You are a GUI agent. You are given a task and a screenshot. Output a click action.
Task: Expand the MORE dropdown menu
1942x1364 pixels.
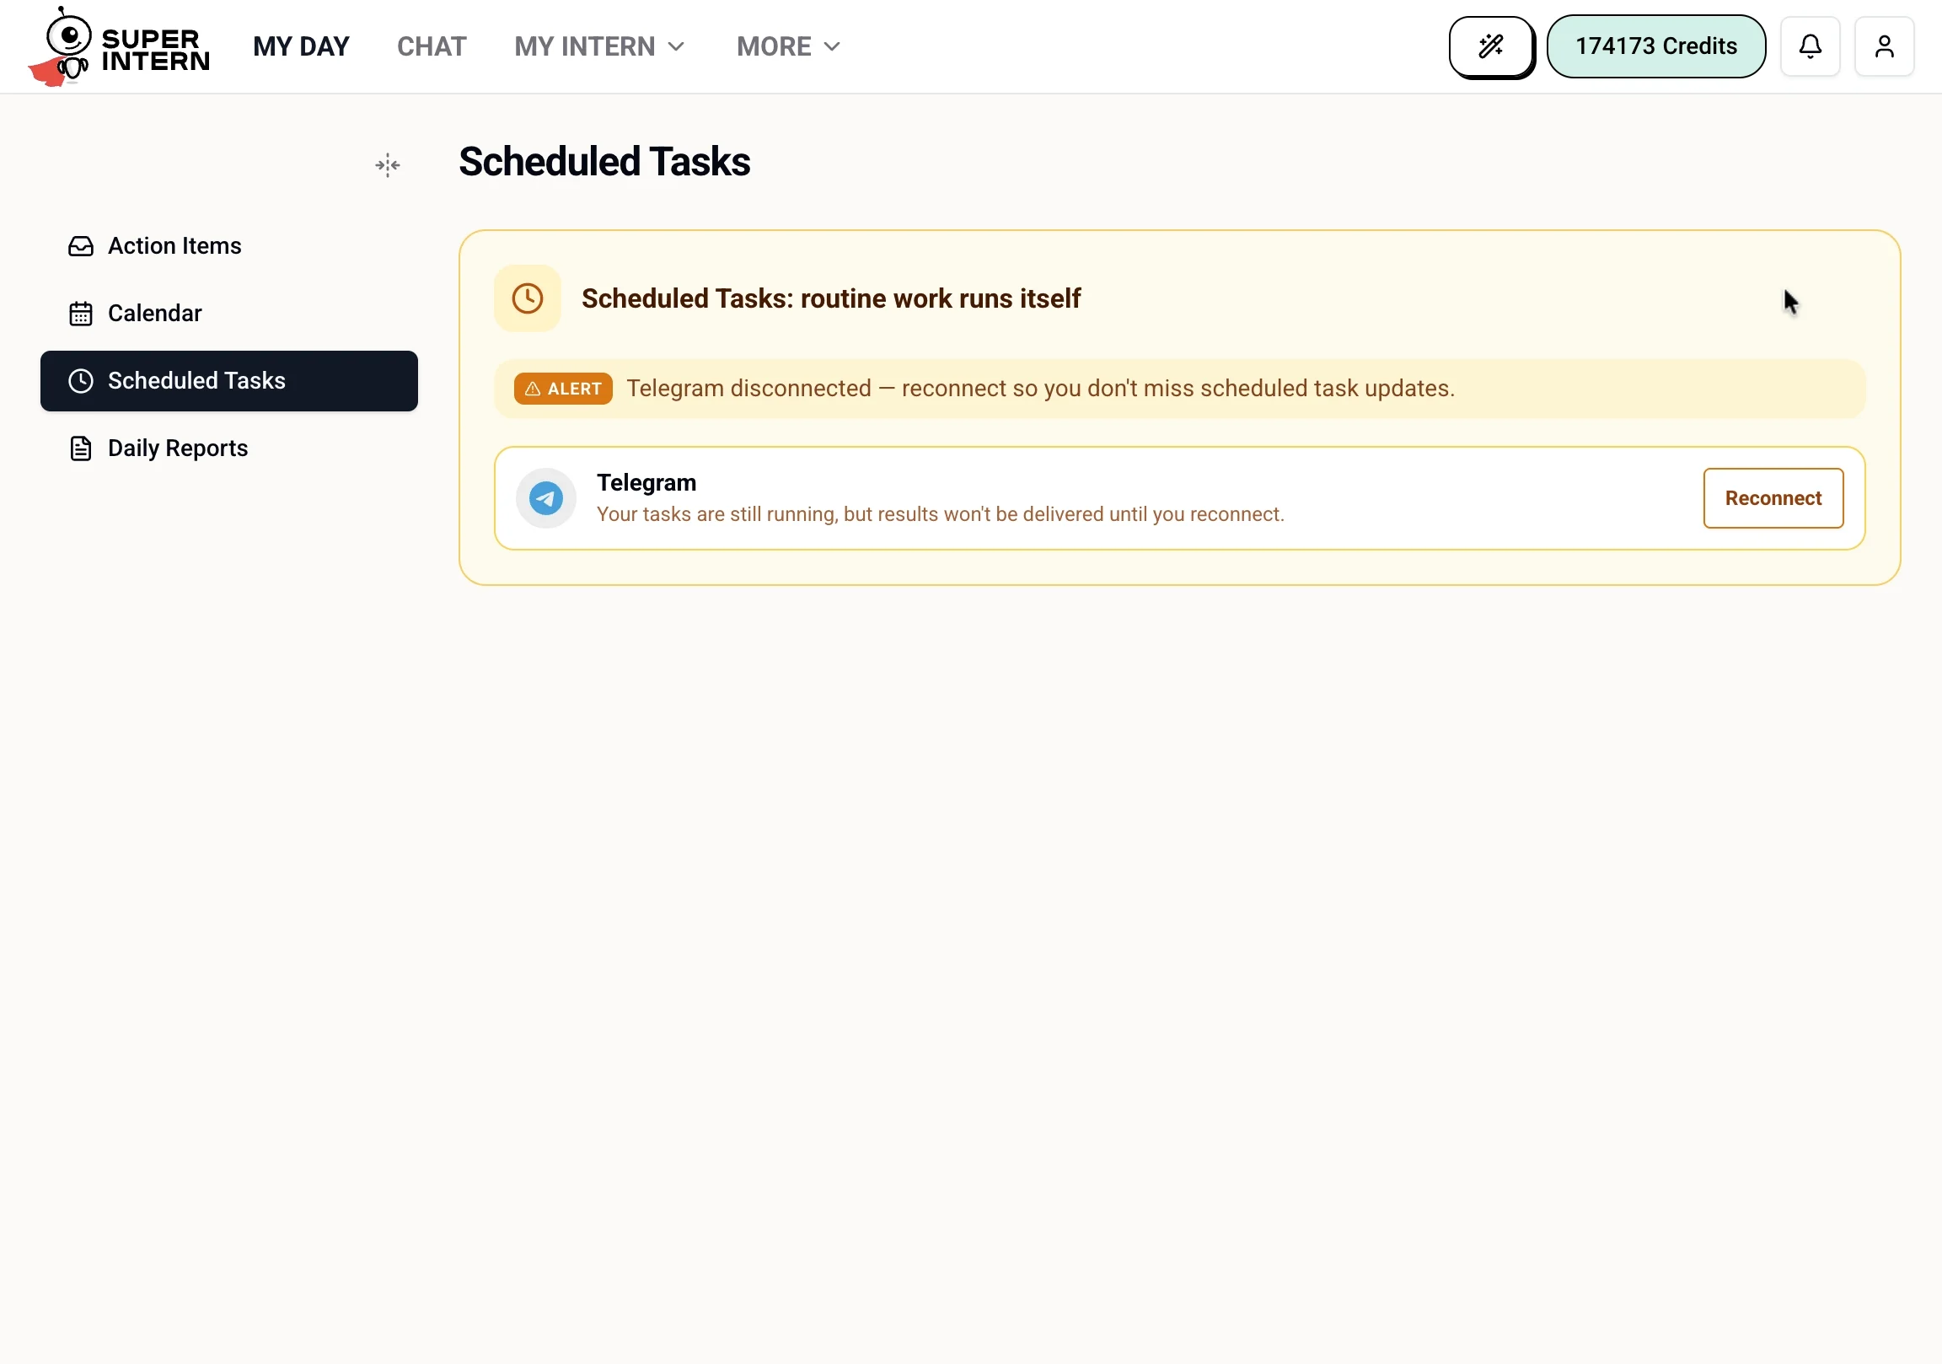[788, 46]
